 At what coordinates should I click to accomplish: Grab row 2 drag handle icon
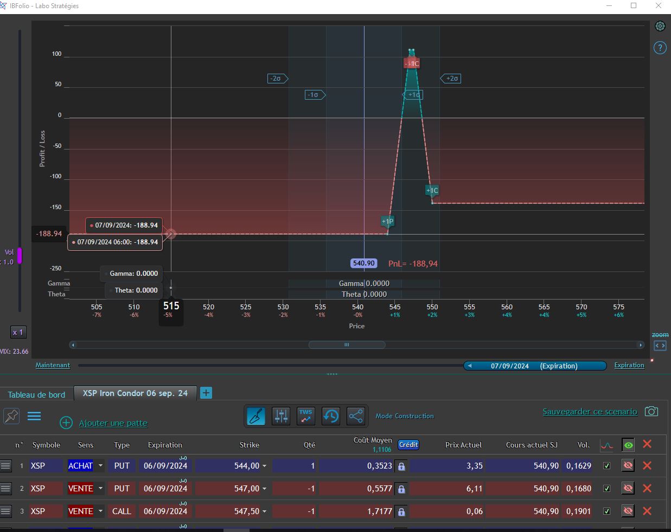6,488
